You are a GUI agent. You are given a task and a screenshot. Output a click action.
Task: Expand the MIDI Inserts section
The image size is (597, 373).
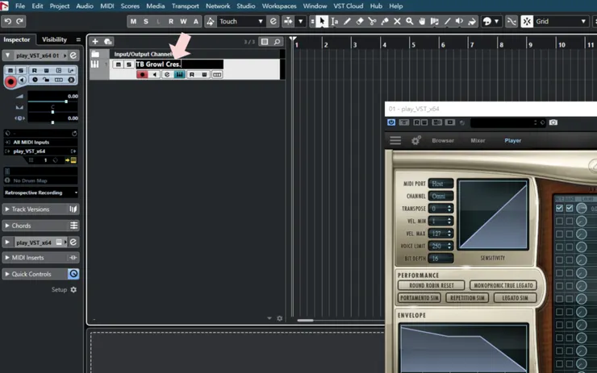coord(7,258)
